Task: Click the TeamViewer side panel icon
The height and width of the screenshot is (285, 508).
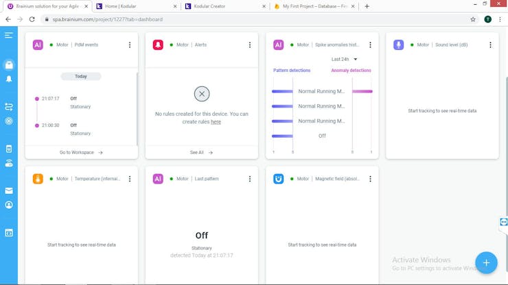Action: (x=503, y=222)
